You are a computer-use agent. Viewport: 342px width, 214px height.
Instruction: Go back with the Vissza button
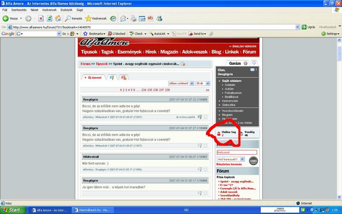coord(10,18)
